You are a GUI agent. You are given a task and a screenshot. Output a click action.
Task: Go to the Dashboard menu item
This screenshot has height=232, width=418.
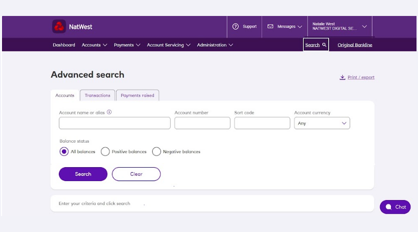pyautogui.click(x=64, y=45)
